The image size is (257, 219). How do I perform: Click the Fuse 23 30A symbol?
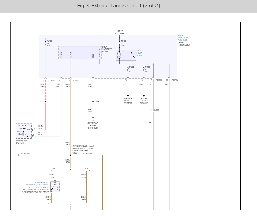(x=45, y=43)
